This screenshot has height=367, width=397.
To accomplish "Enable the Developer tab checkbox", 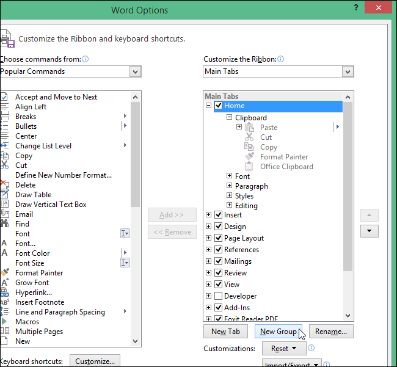I will pyautogui.click(x=218, y=296).
